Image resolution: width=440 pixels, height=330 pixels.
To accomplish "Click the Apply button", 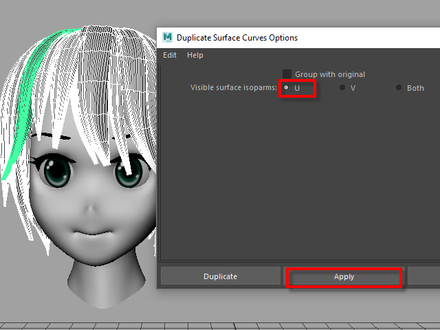I will (344, 277).
